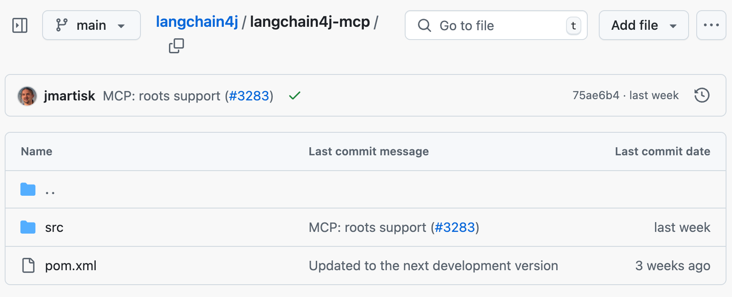Click commit author jmartisk username

tap(70, 96)
